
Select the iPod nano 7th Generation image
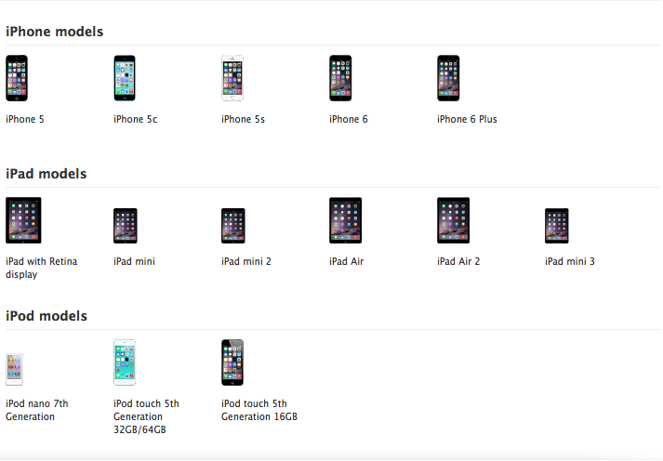click(x=14, y=370)
